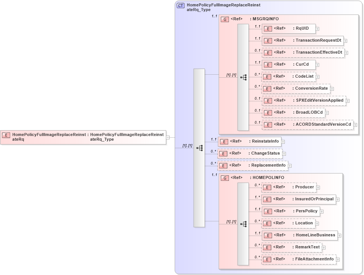364x275 pixels.
Task: Collapse the HomePolicyFullImageReplaceReinstateRq element
Action: [x=168, y=137]
